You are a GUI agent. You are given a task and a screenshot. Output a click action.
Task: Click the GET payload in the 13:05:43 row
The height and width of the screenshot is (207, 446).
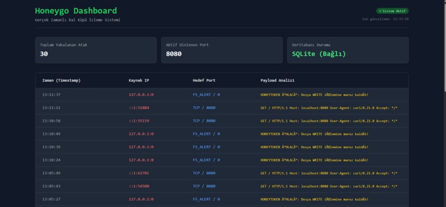click(329, 186)
